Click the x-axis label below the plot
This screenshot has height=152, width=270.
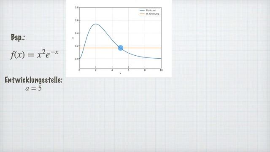click(120, 73)
